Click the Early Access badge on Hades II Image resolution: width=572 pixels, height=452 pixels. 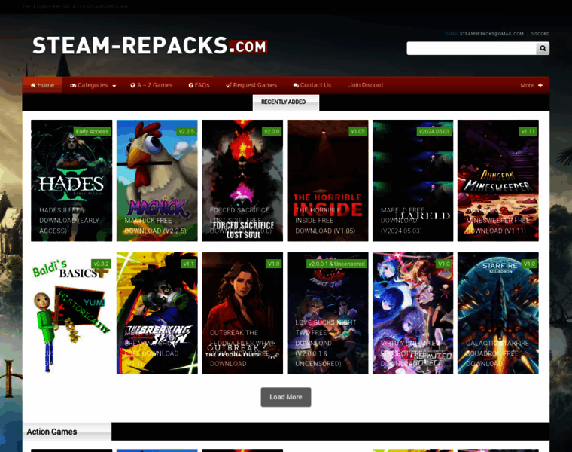pyautogui.click(x=93, y=131)
